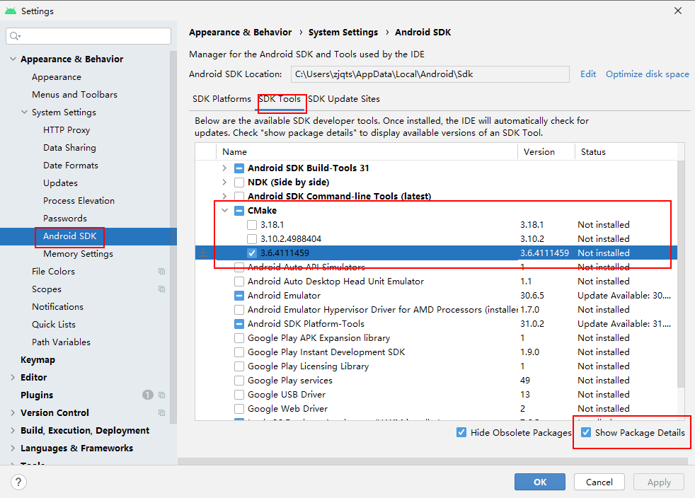
Task: Open the HTTP Proxy settings page
Action: click(x=67, y=130)
